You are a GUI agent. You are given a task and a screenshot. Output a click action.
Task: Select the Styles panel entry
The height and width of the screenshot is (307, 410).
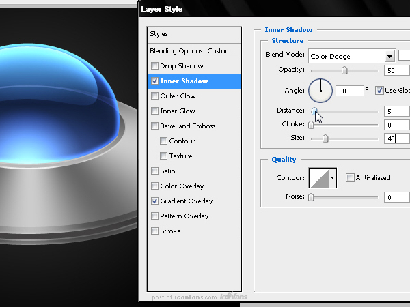point(194,34)
